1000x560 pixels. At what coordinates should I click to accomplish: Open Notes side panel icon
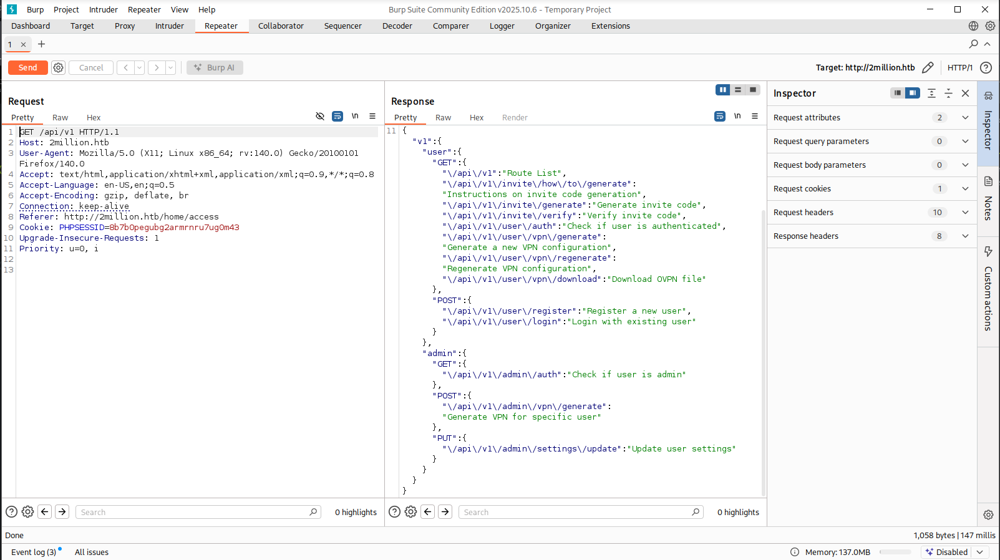point(988,181)
